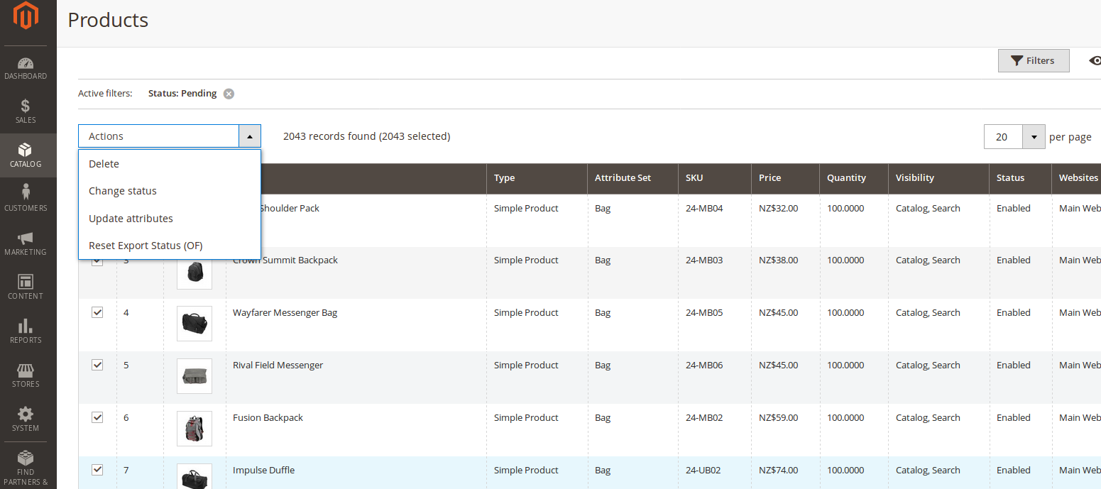
Task: Uncheck the Wayfarer Messenger Bag row
Action: pos(97,312)
